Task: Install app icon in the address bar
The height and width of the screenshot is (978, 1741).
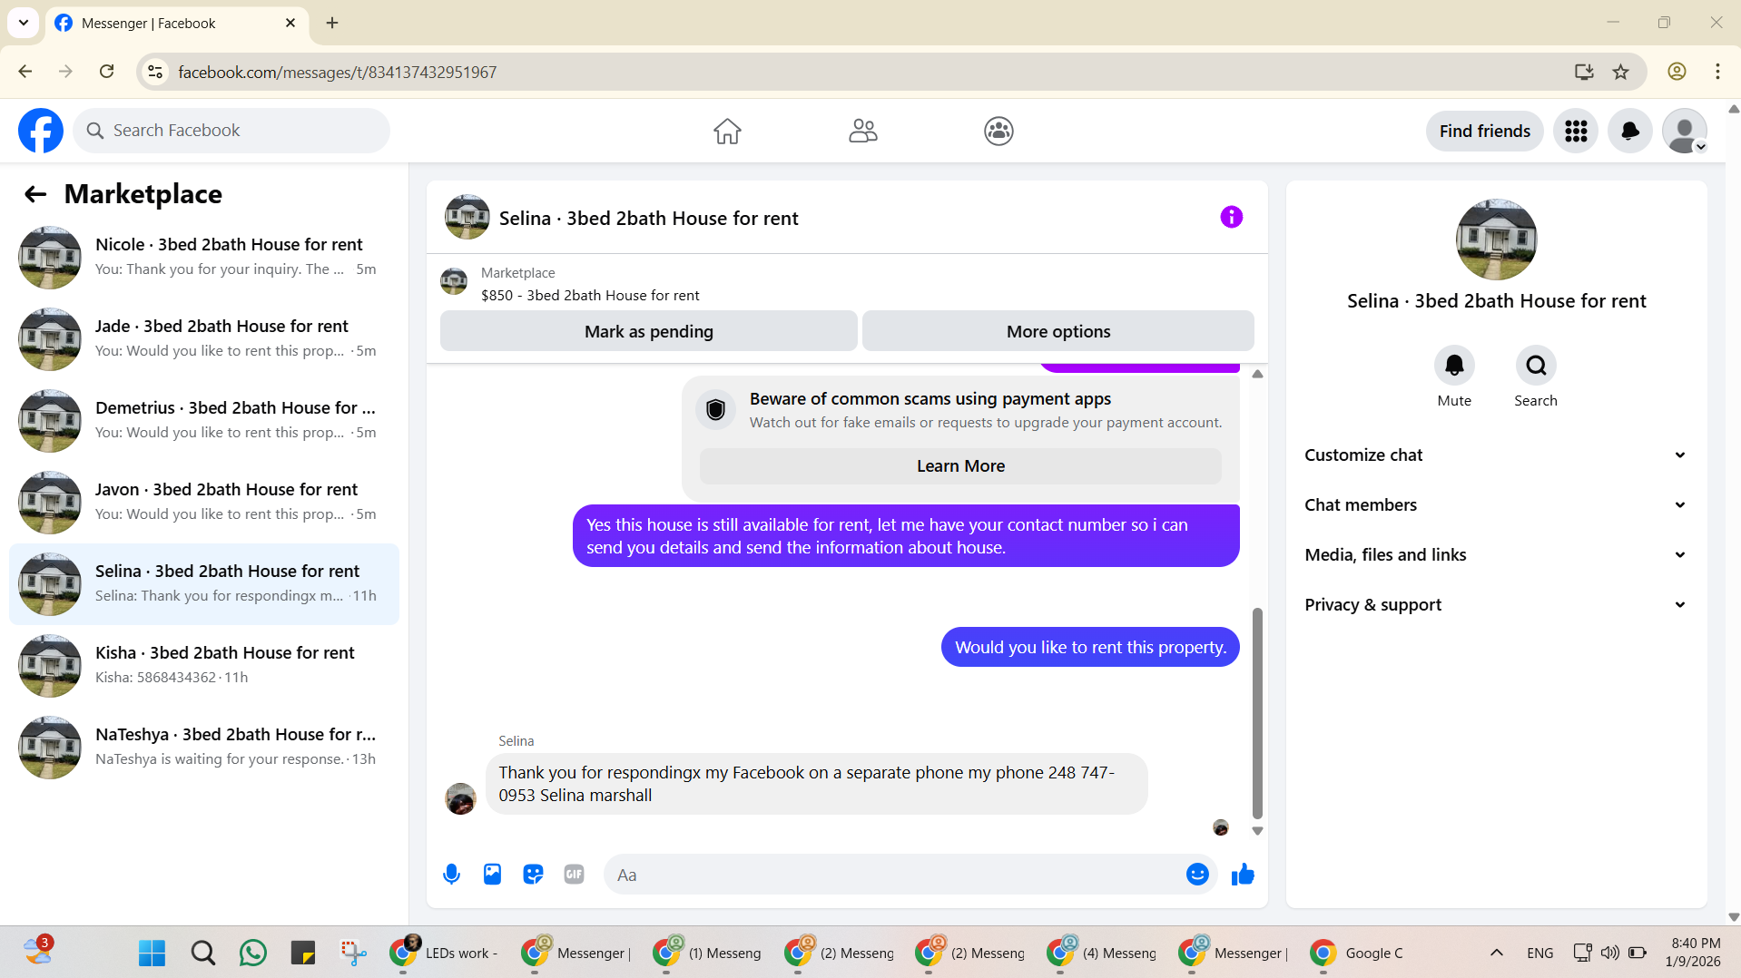Action: click(x=1584, y=72)
